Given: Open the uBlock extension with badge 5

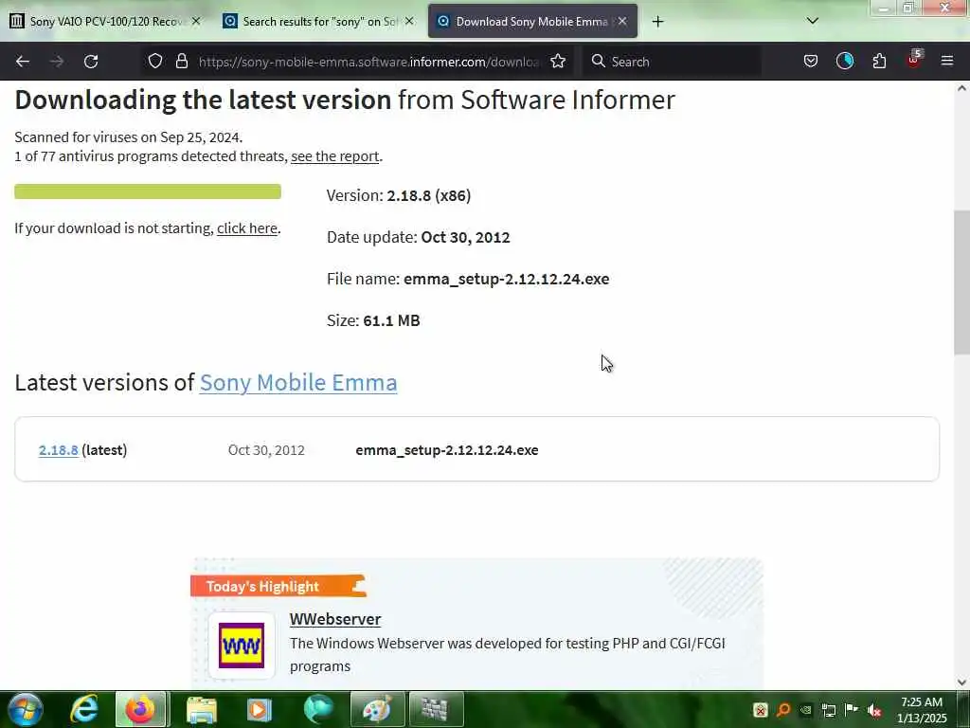Looking at the screenshot, I should (914, 60).
